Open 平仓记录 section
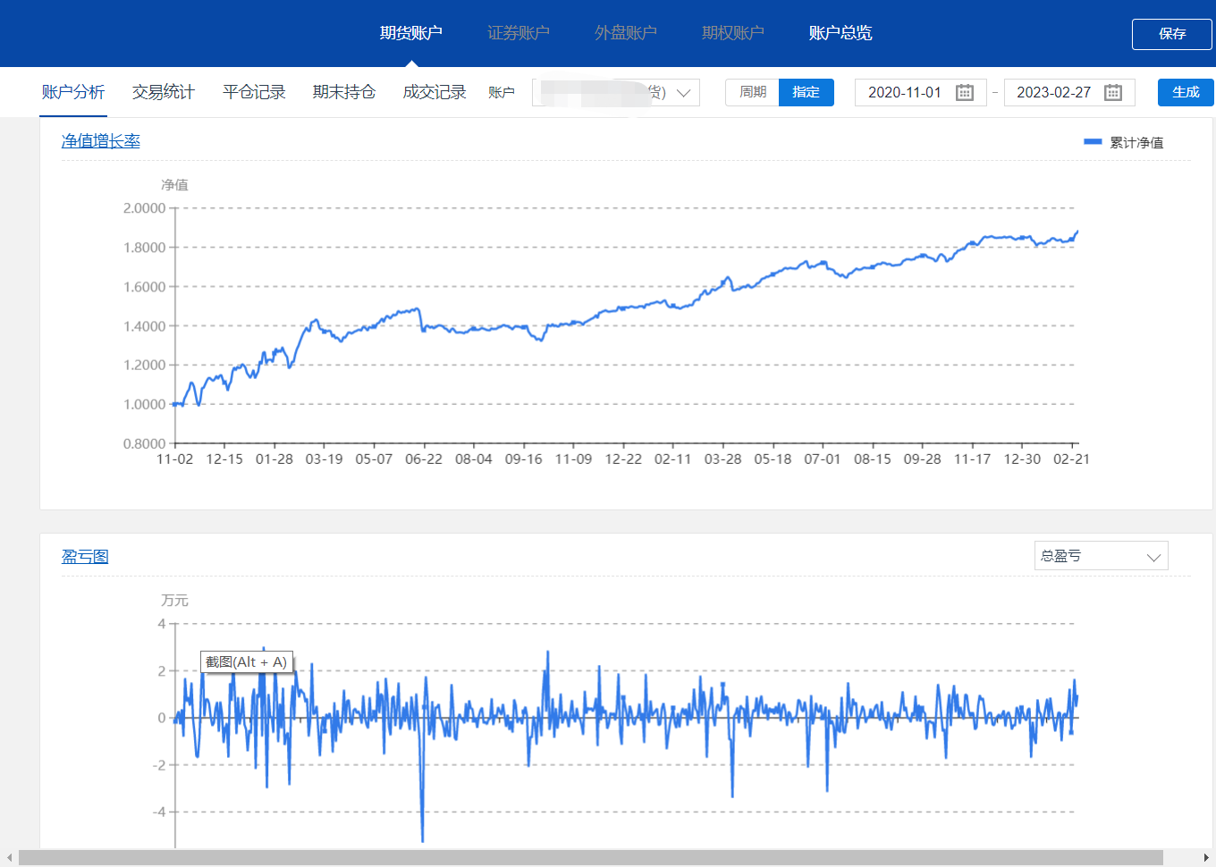Image resolution: width=1216 pixels, height=867 pixels. [253, 92]
